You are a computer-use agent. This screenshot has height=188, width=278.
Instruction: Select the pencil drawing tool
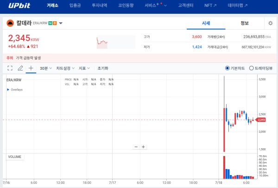tap(20, 68)
